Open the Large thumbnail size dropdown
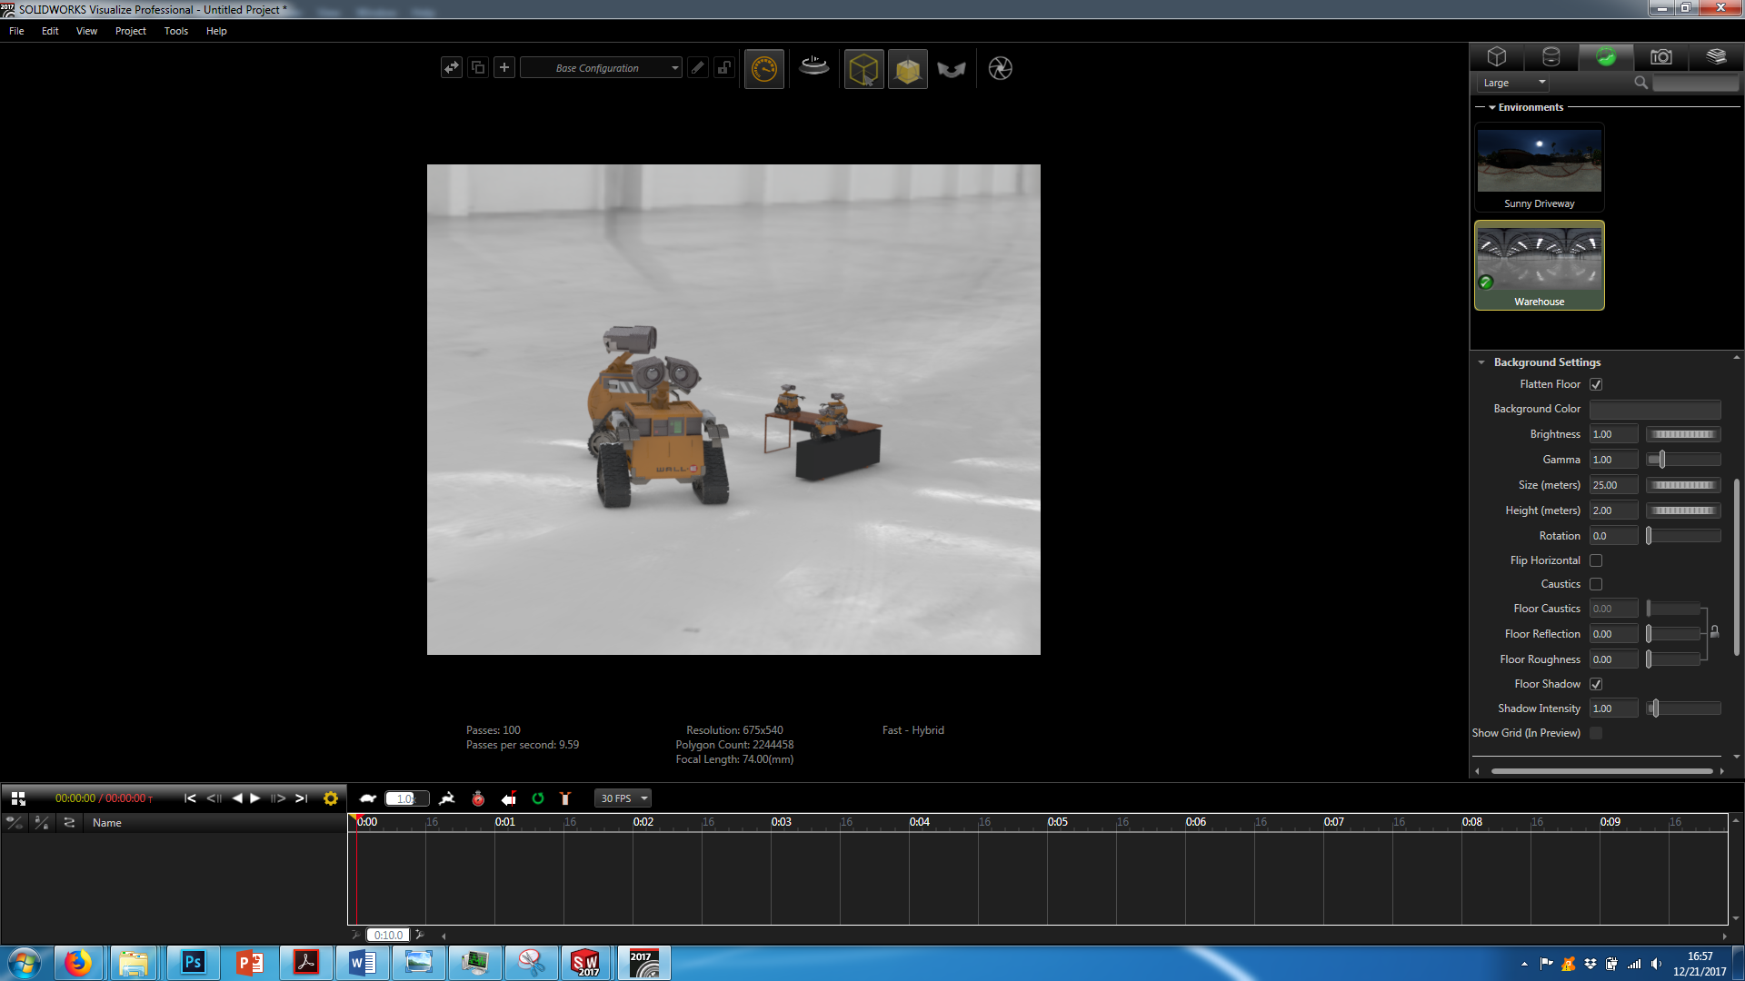Screen dimensions: 1745x981 1513,83
